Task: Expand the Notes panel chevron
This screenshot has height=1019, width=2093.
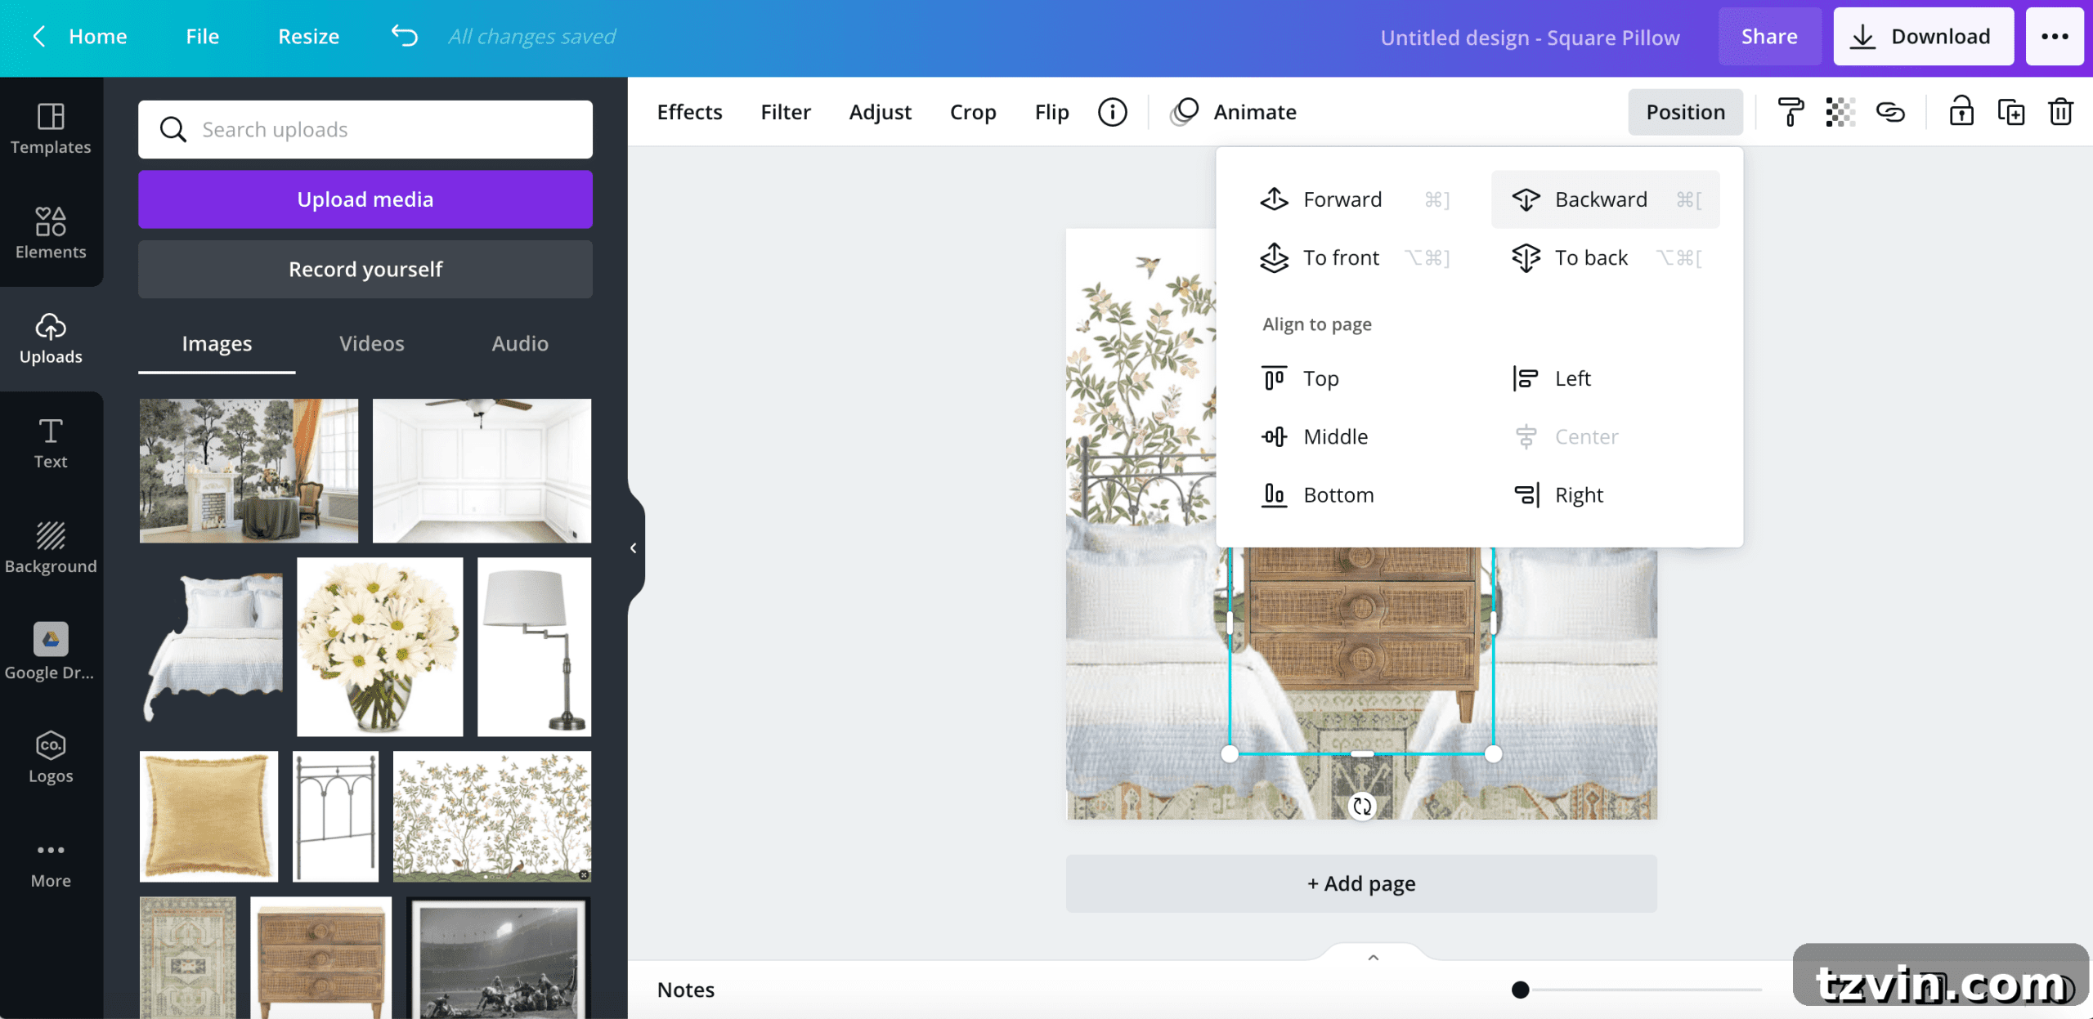Action: (1374, 957)
